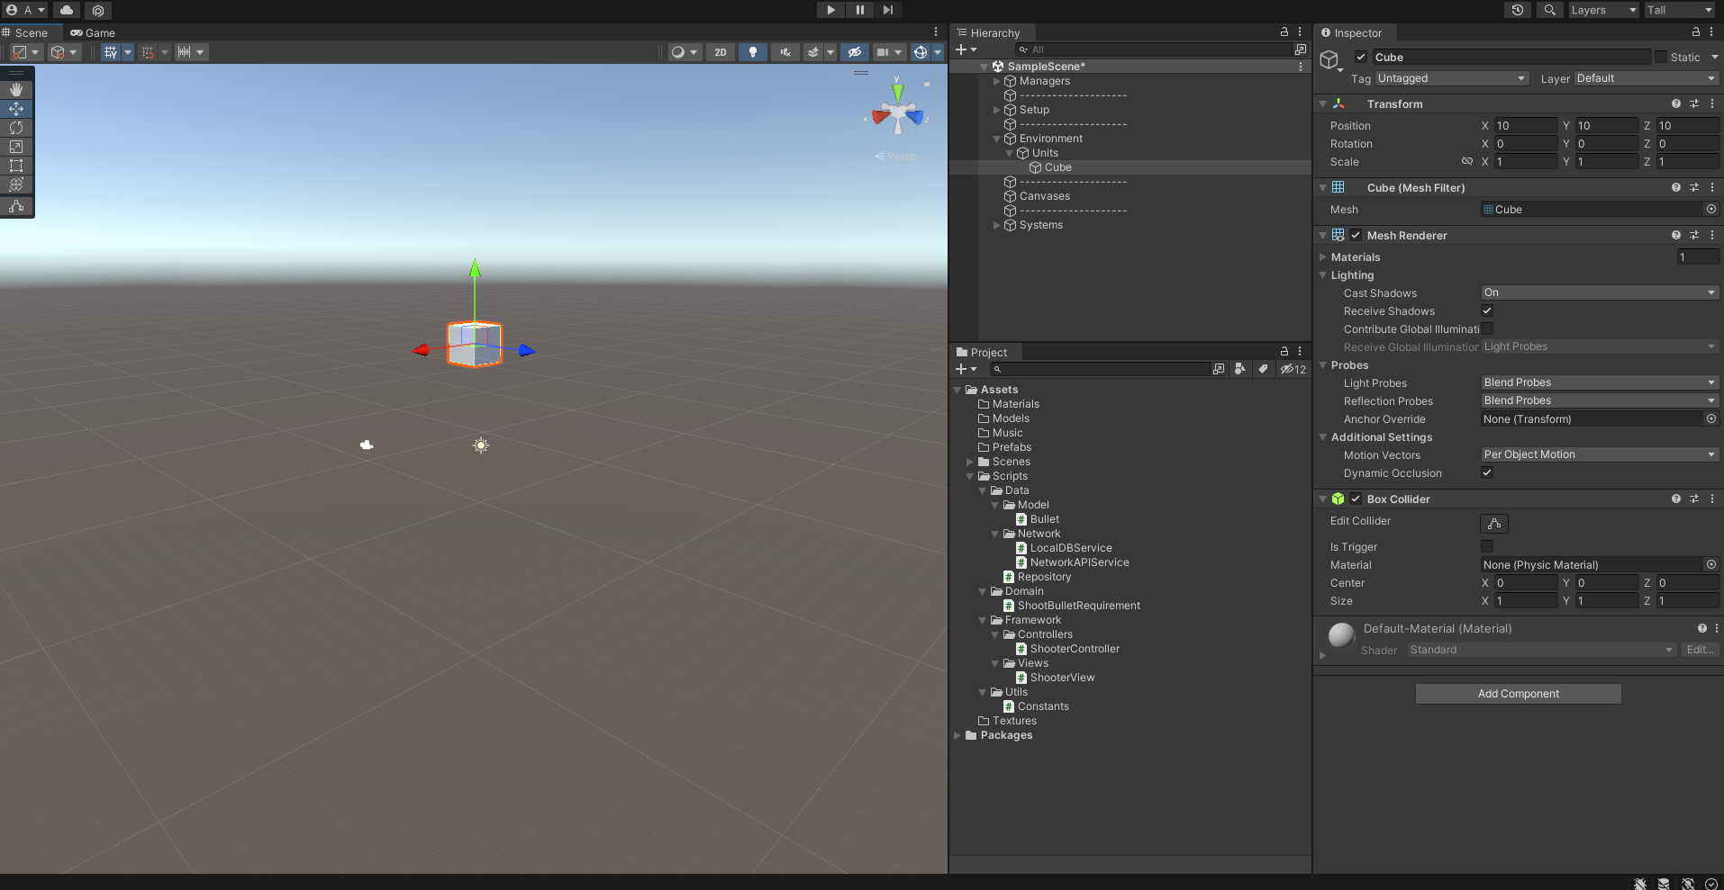
Task: Select the Hand view tool
Action: (x=16, y=90)
